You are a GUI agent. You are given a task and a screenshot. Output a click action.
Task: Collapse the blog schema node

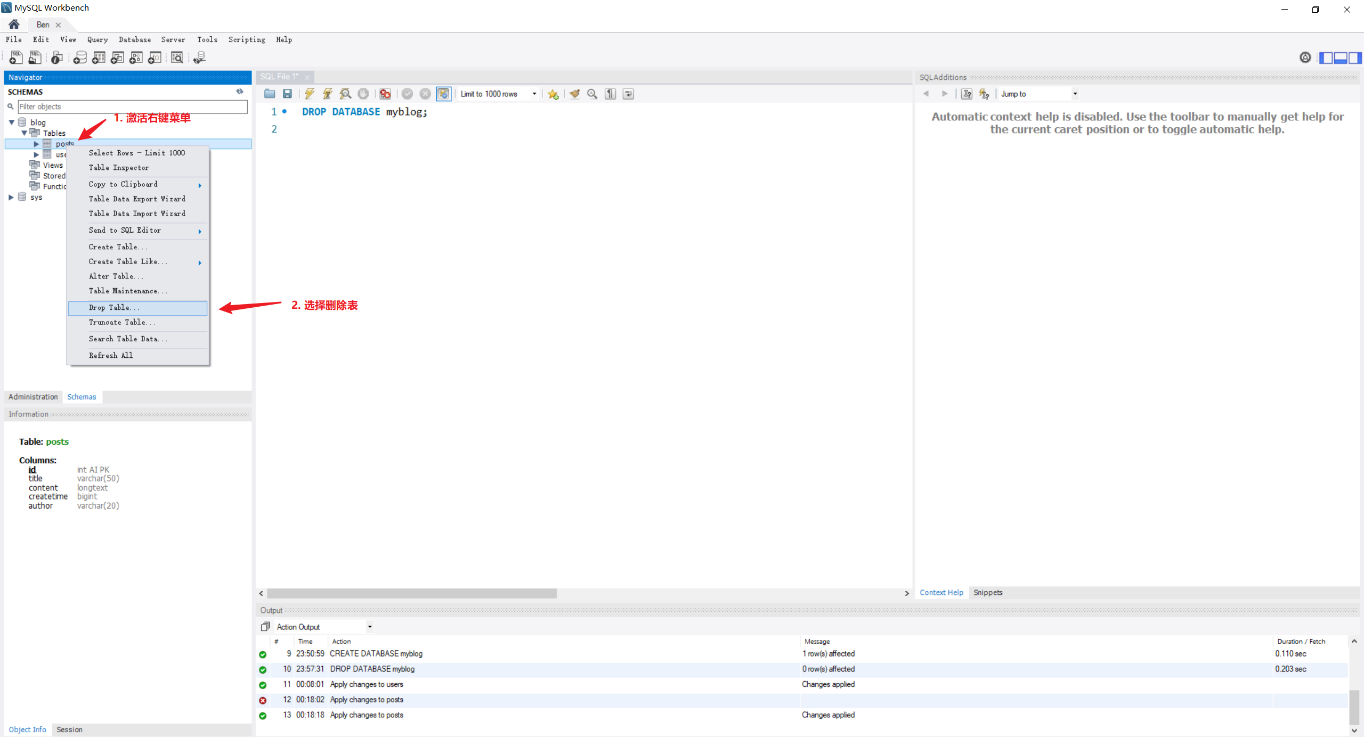pyautogui.click(x=11, y=122)
